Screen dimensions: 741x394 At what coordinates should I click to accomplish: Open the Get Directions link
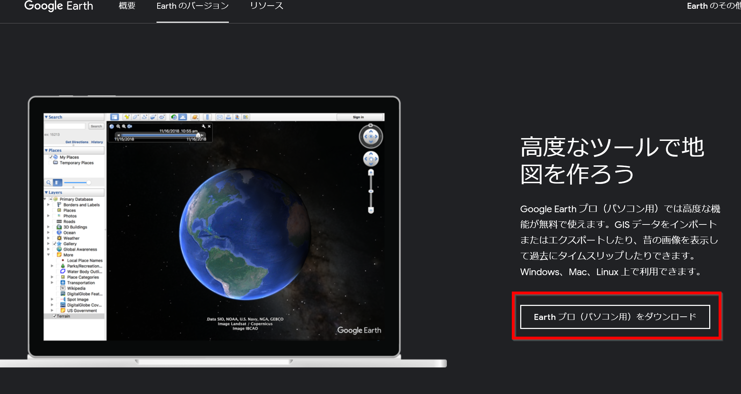click(x=77, y=142)
